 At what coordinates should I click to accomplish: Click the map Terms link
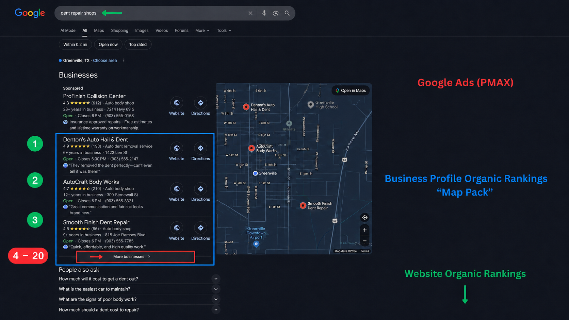coord(365,251)
